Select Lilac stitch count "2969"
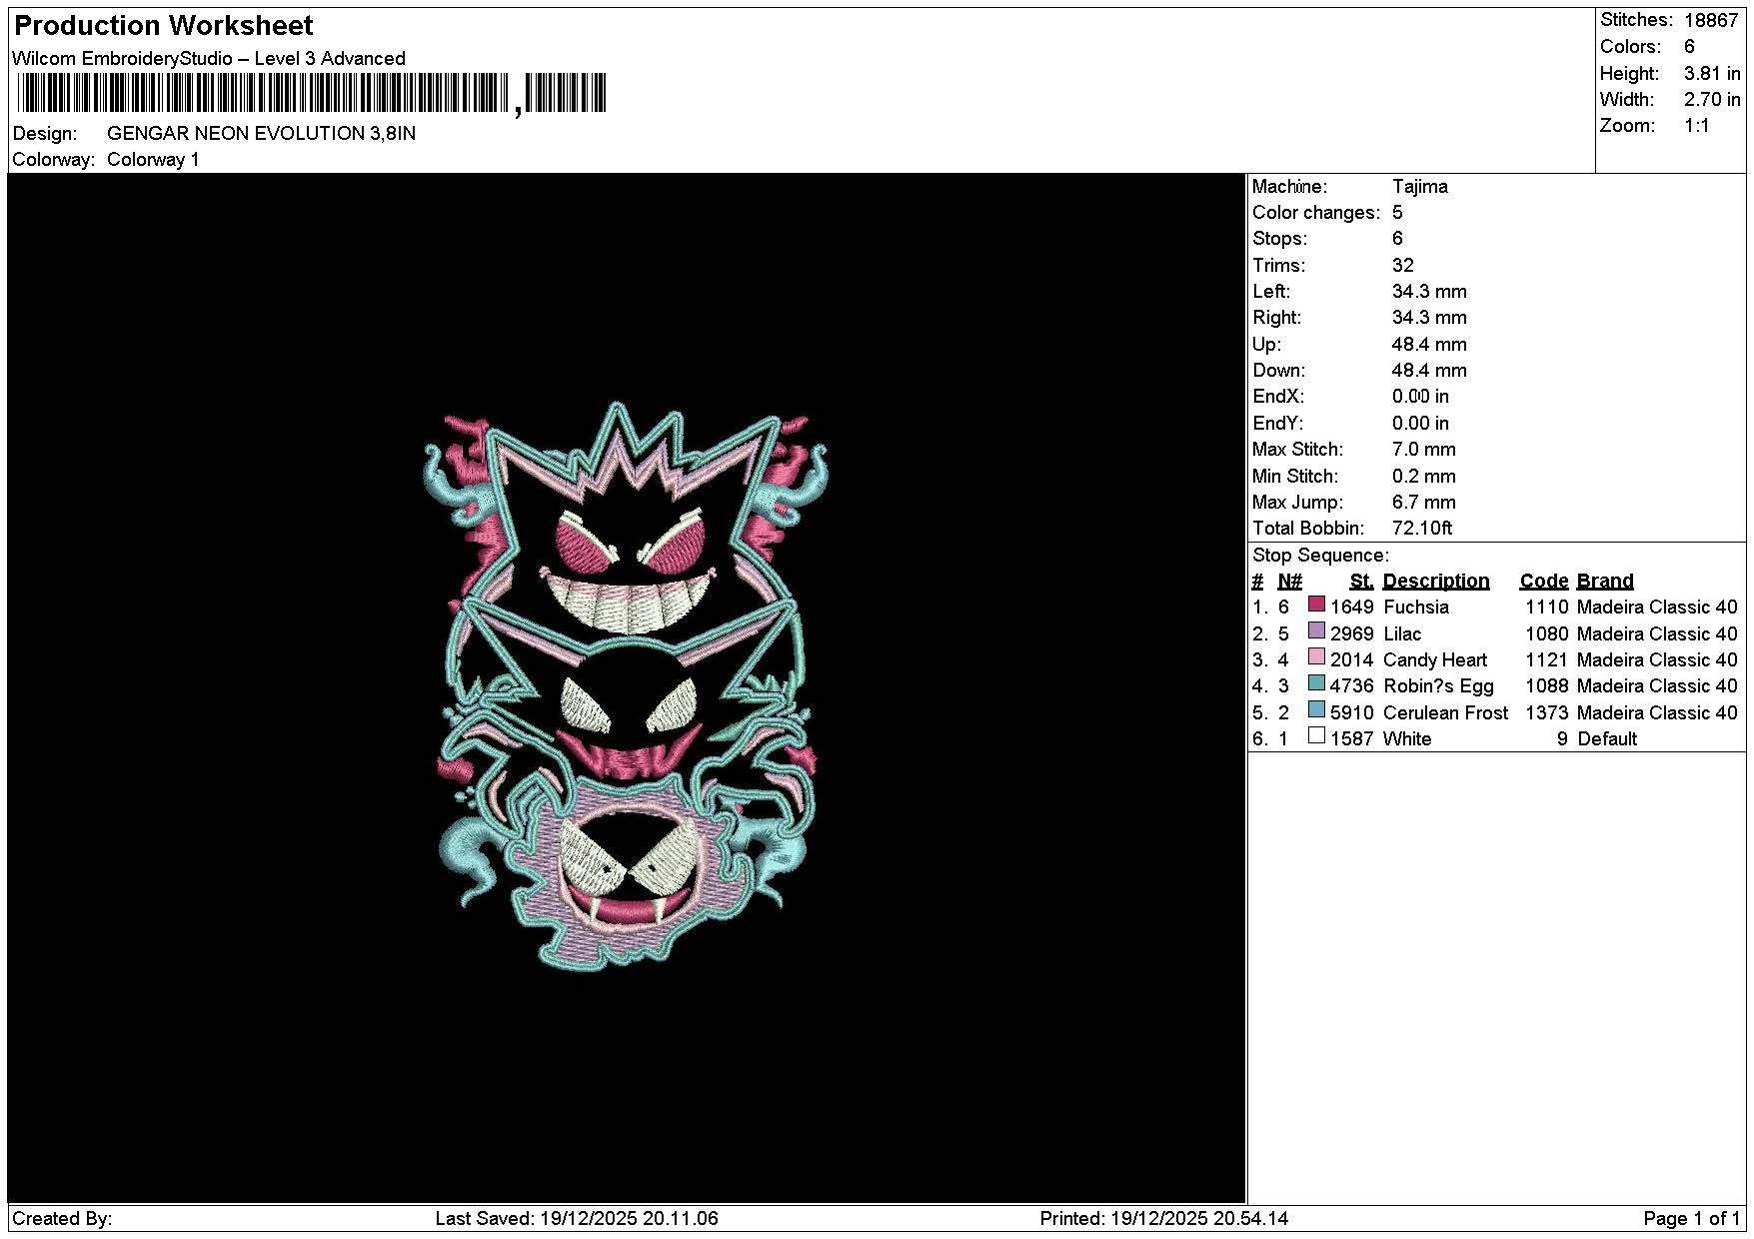1754x1239 pixels. tap(1352, 633)
